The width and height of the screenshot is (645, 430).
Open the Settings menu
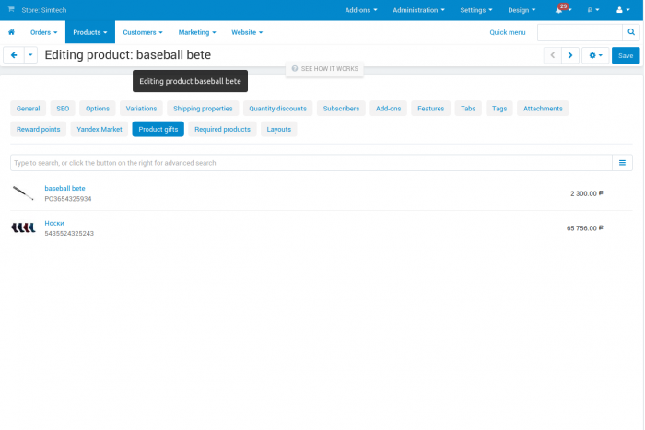pos(476,10)
